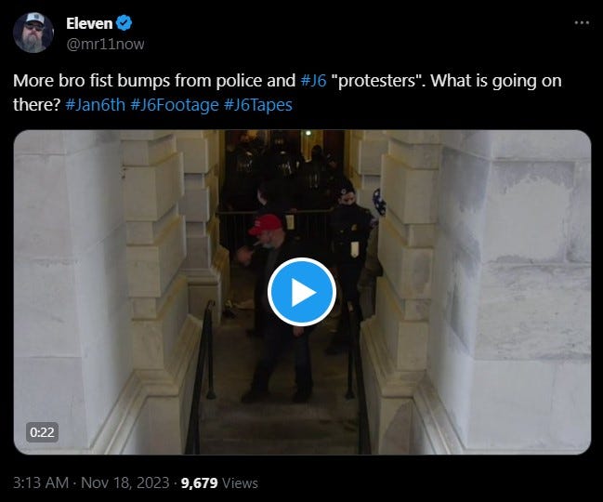Click the quoted word "protesters"
The image size is (603, 502).
378,81
